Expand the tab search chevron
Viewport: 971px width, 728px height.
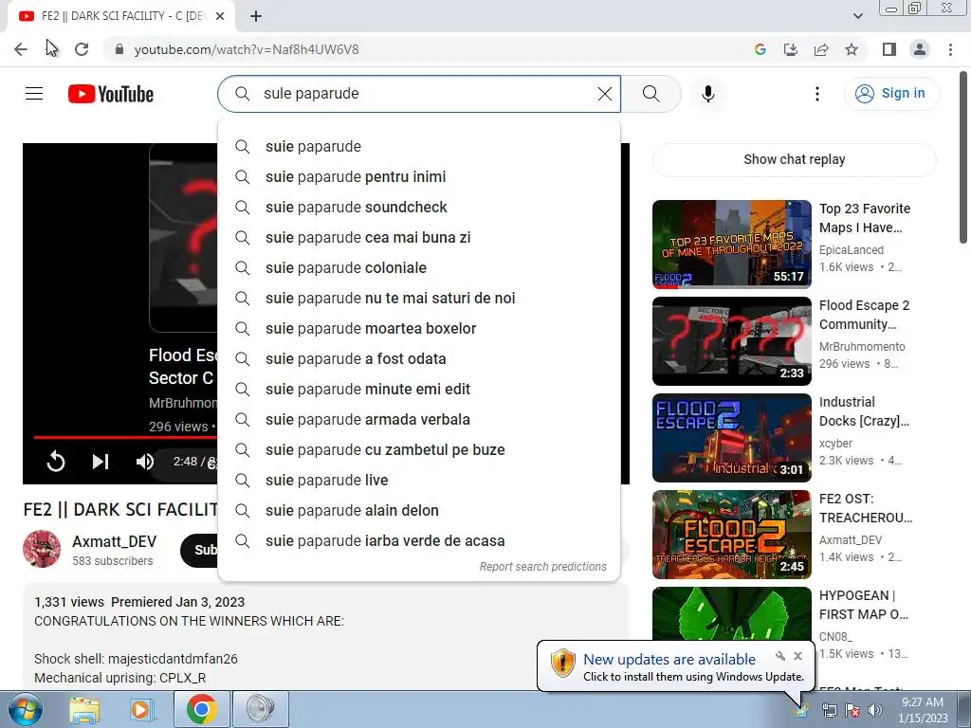click(x=857, y=16)
